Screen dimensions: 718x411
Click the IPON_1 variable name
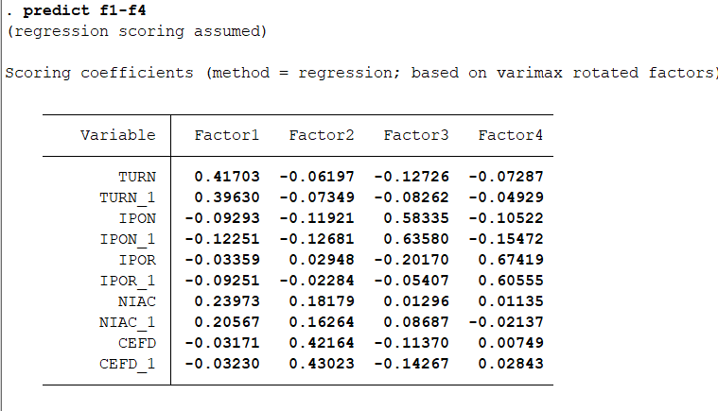[128, 239]
